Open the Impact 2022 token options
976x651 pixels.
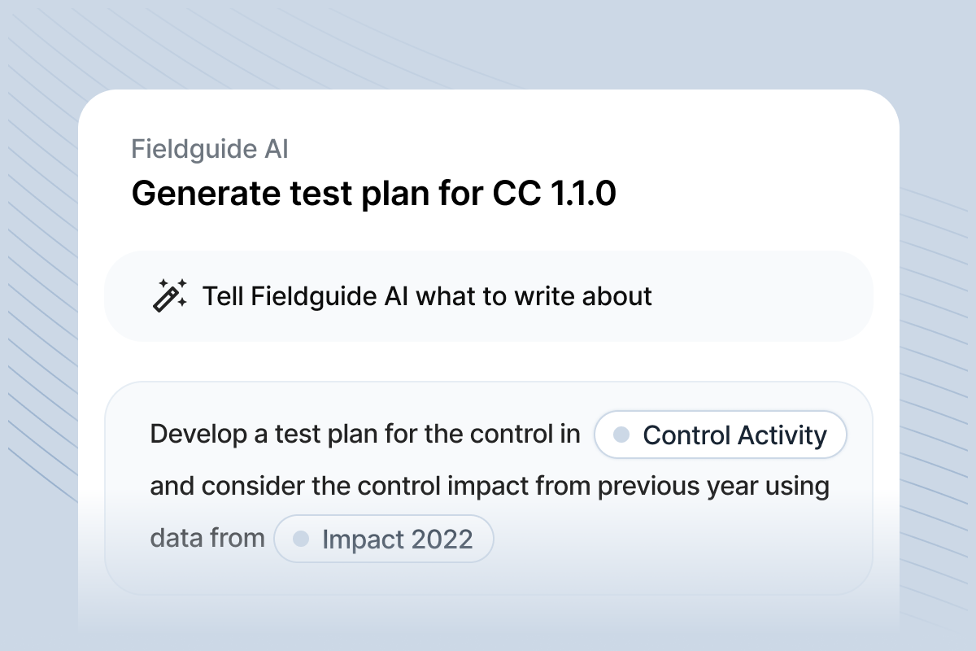[384, 538]
